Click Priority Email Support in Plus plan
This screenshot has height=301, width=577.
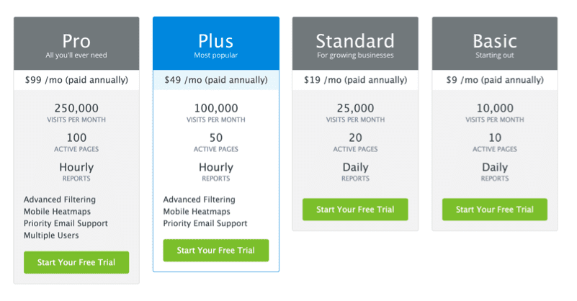[x=205, y=223]
